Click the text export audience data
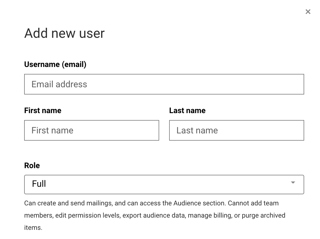Screen dimensions: 320x239 tap(154, 216)
